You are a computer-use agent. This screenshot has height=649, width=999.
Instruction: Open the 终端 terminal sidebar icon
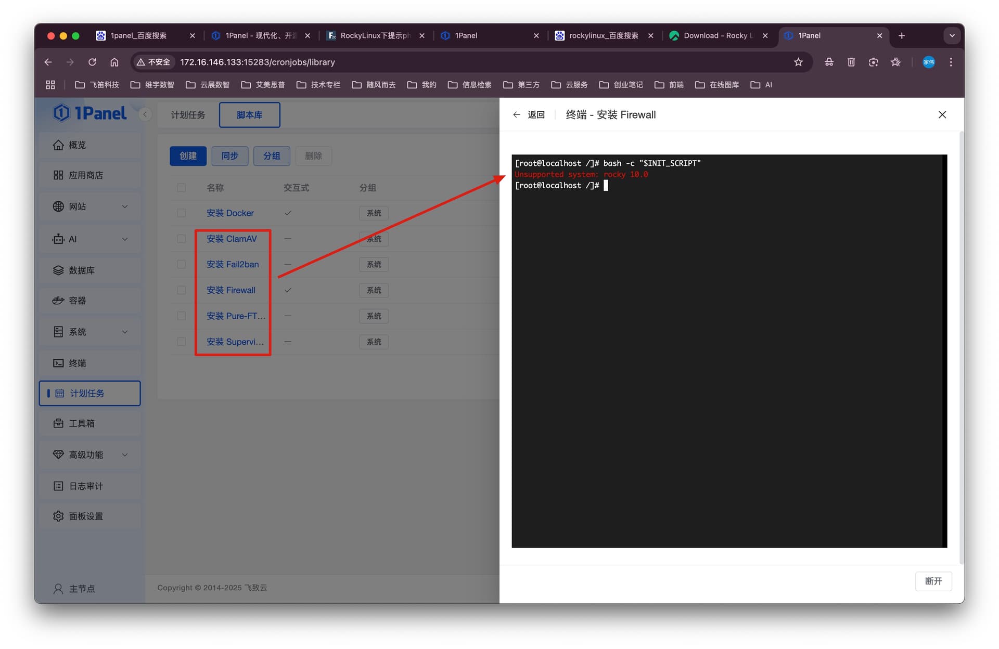pyautogui.click(x=58, y=363)
